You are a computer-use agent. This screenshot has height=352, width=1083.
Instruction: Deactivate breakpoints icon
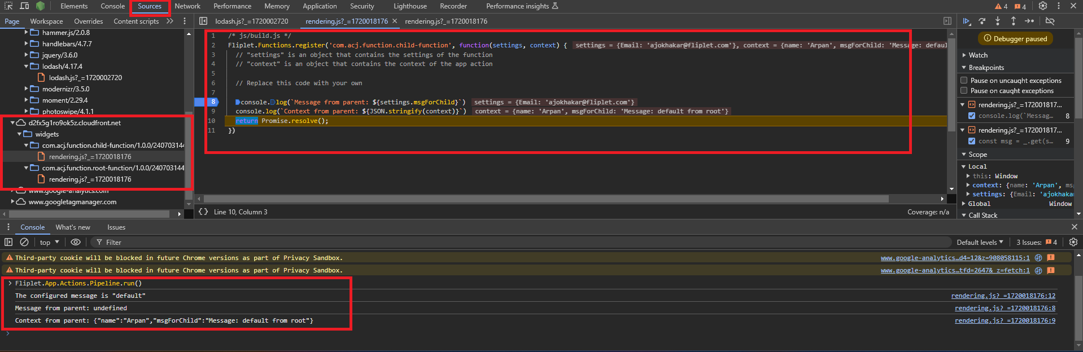click(1050, 21)
